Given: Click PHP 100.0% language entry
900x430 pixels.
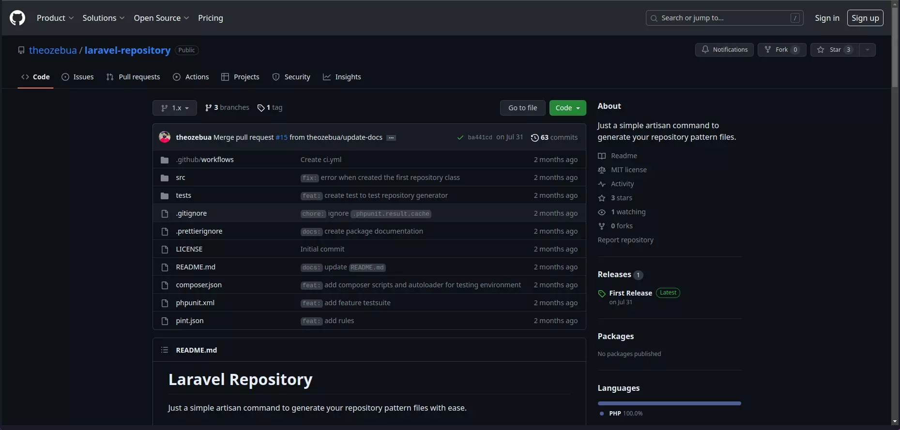Looking at the screenshot, I should [621, 414].
